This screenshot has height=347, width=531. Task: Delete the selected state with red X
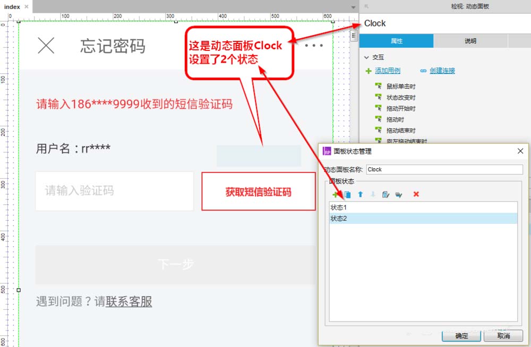point(416,194)
